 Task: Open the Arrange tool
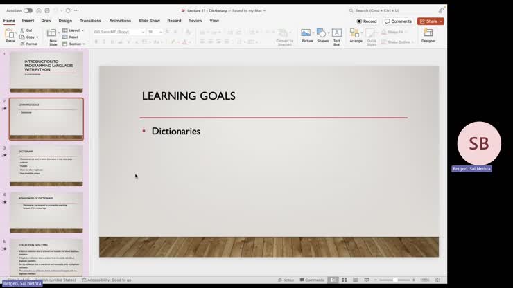[356, 33]
